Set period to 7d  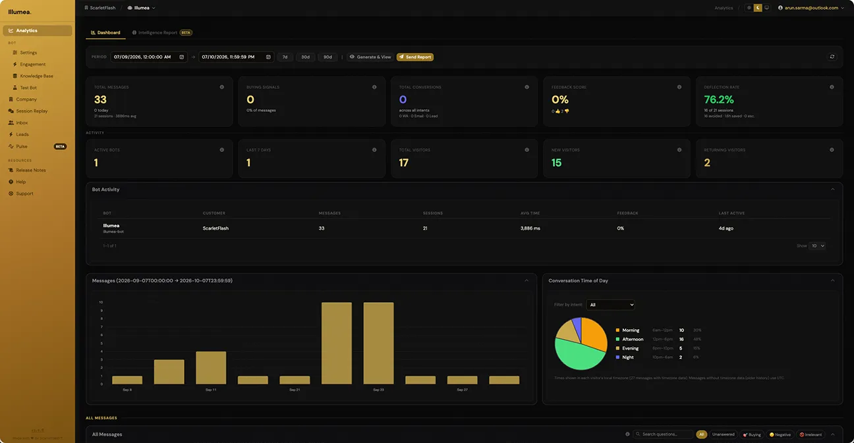pyautogui.click(x=285, y=57)
